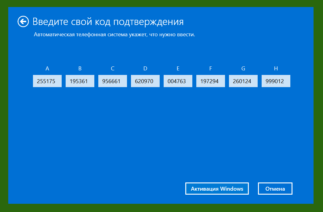The width and height of the screenshot is (323, 212).
Task: Click column label D
Action: pos(145,69)
